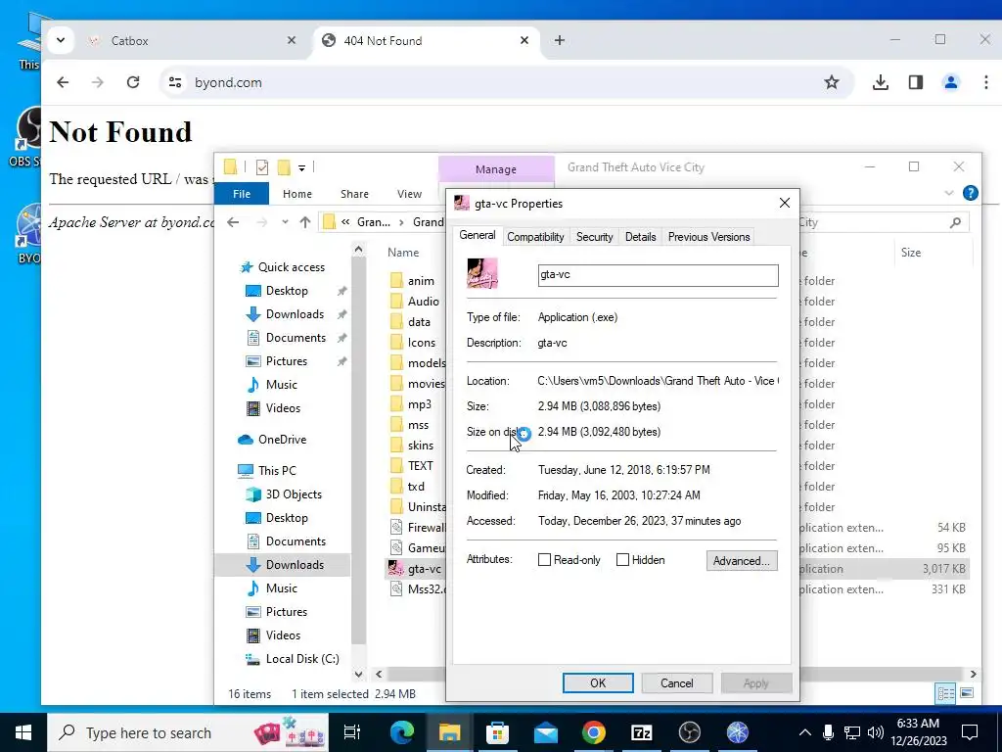Open Advanced attributes button
The width and height of the screenshot is (1002, 752).
pyautogui.click(x=742, y=561)
